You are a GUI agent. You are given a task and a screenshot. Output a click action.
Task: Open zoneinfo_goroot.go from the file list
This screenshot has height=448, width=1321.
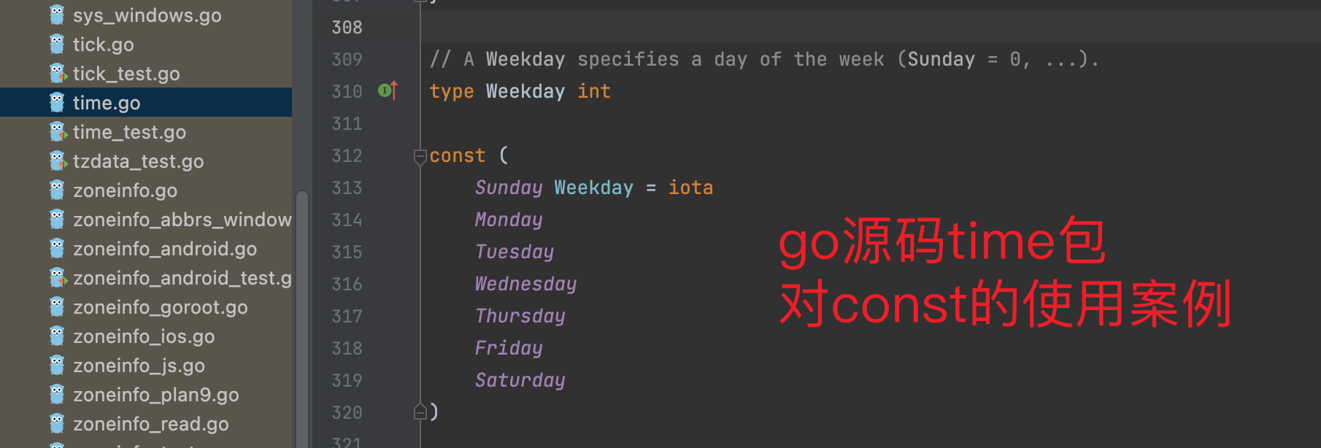160,307
